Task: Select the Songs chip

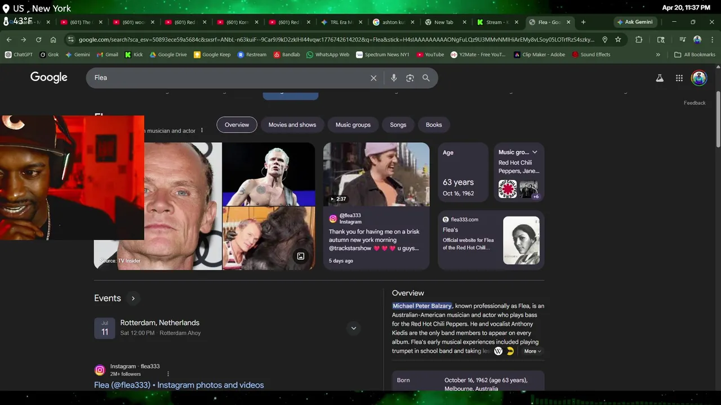Action: click(x=398, y=125)
